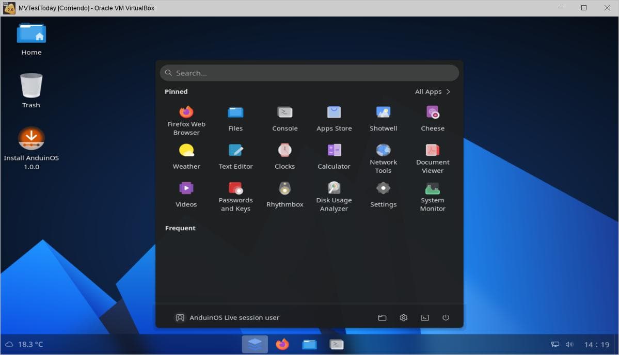Image resolution: width=619 pixels, height=355 pixels.
Task: Select the Trash desktop icon
Action: (31, 91)
